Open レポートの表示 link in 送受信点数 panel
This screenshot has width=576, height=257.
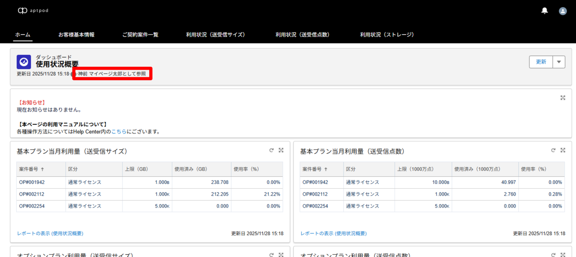pyautogui.click(x=334, y=233)
